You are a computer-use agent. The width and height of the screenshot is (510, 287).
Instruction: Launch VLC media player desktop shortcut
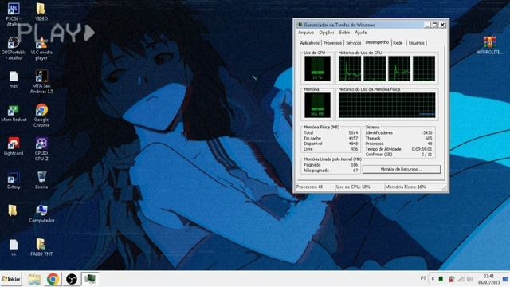click(41, 48)
